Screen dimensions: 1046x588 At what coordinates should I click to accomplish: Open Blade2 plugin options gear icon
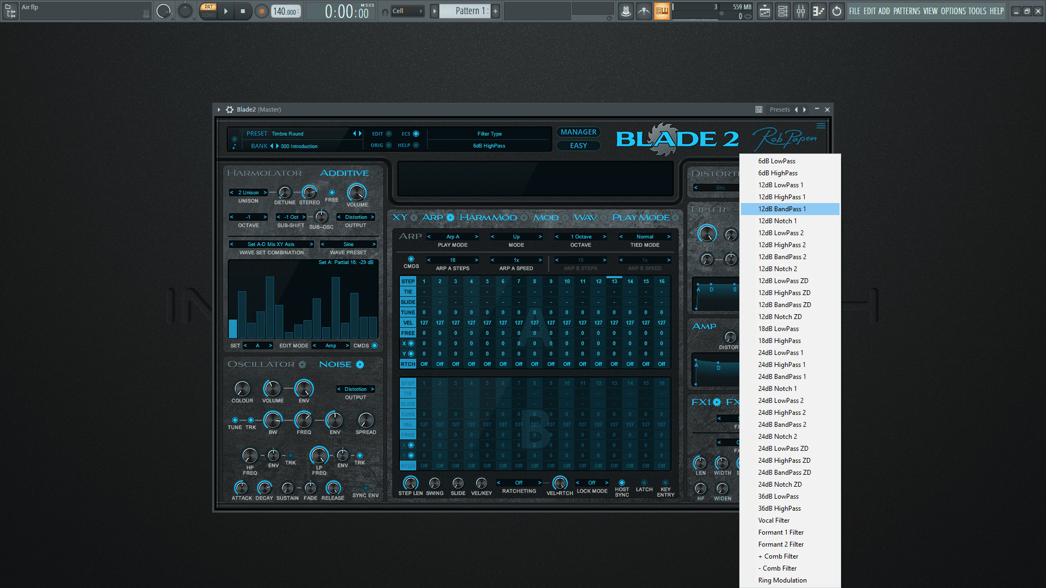coord(230,109)
